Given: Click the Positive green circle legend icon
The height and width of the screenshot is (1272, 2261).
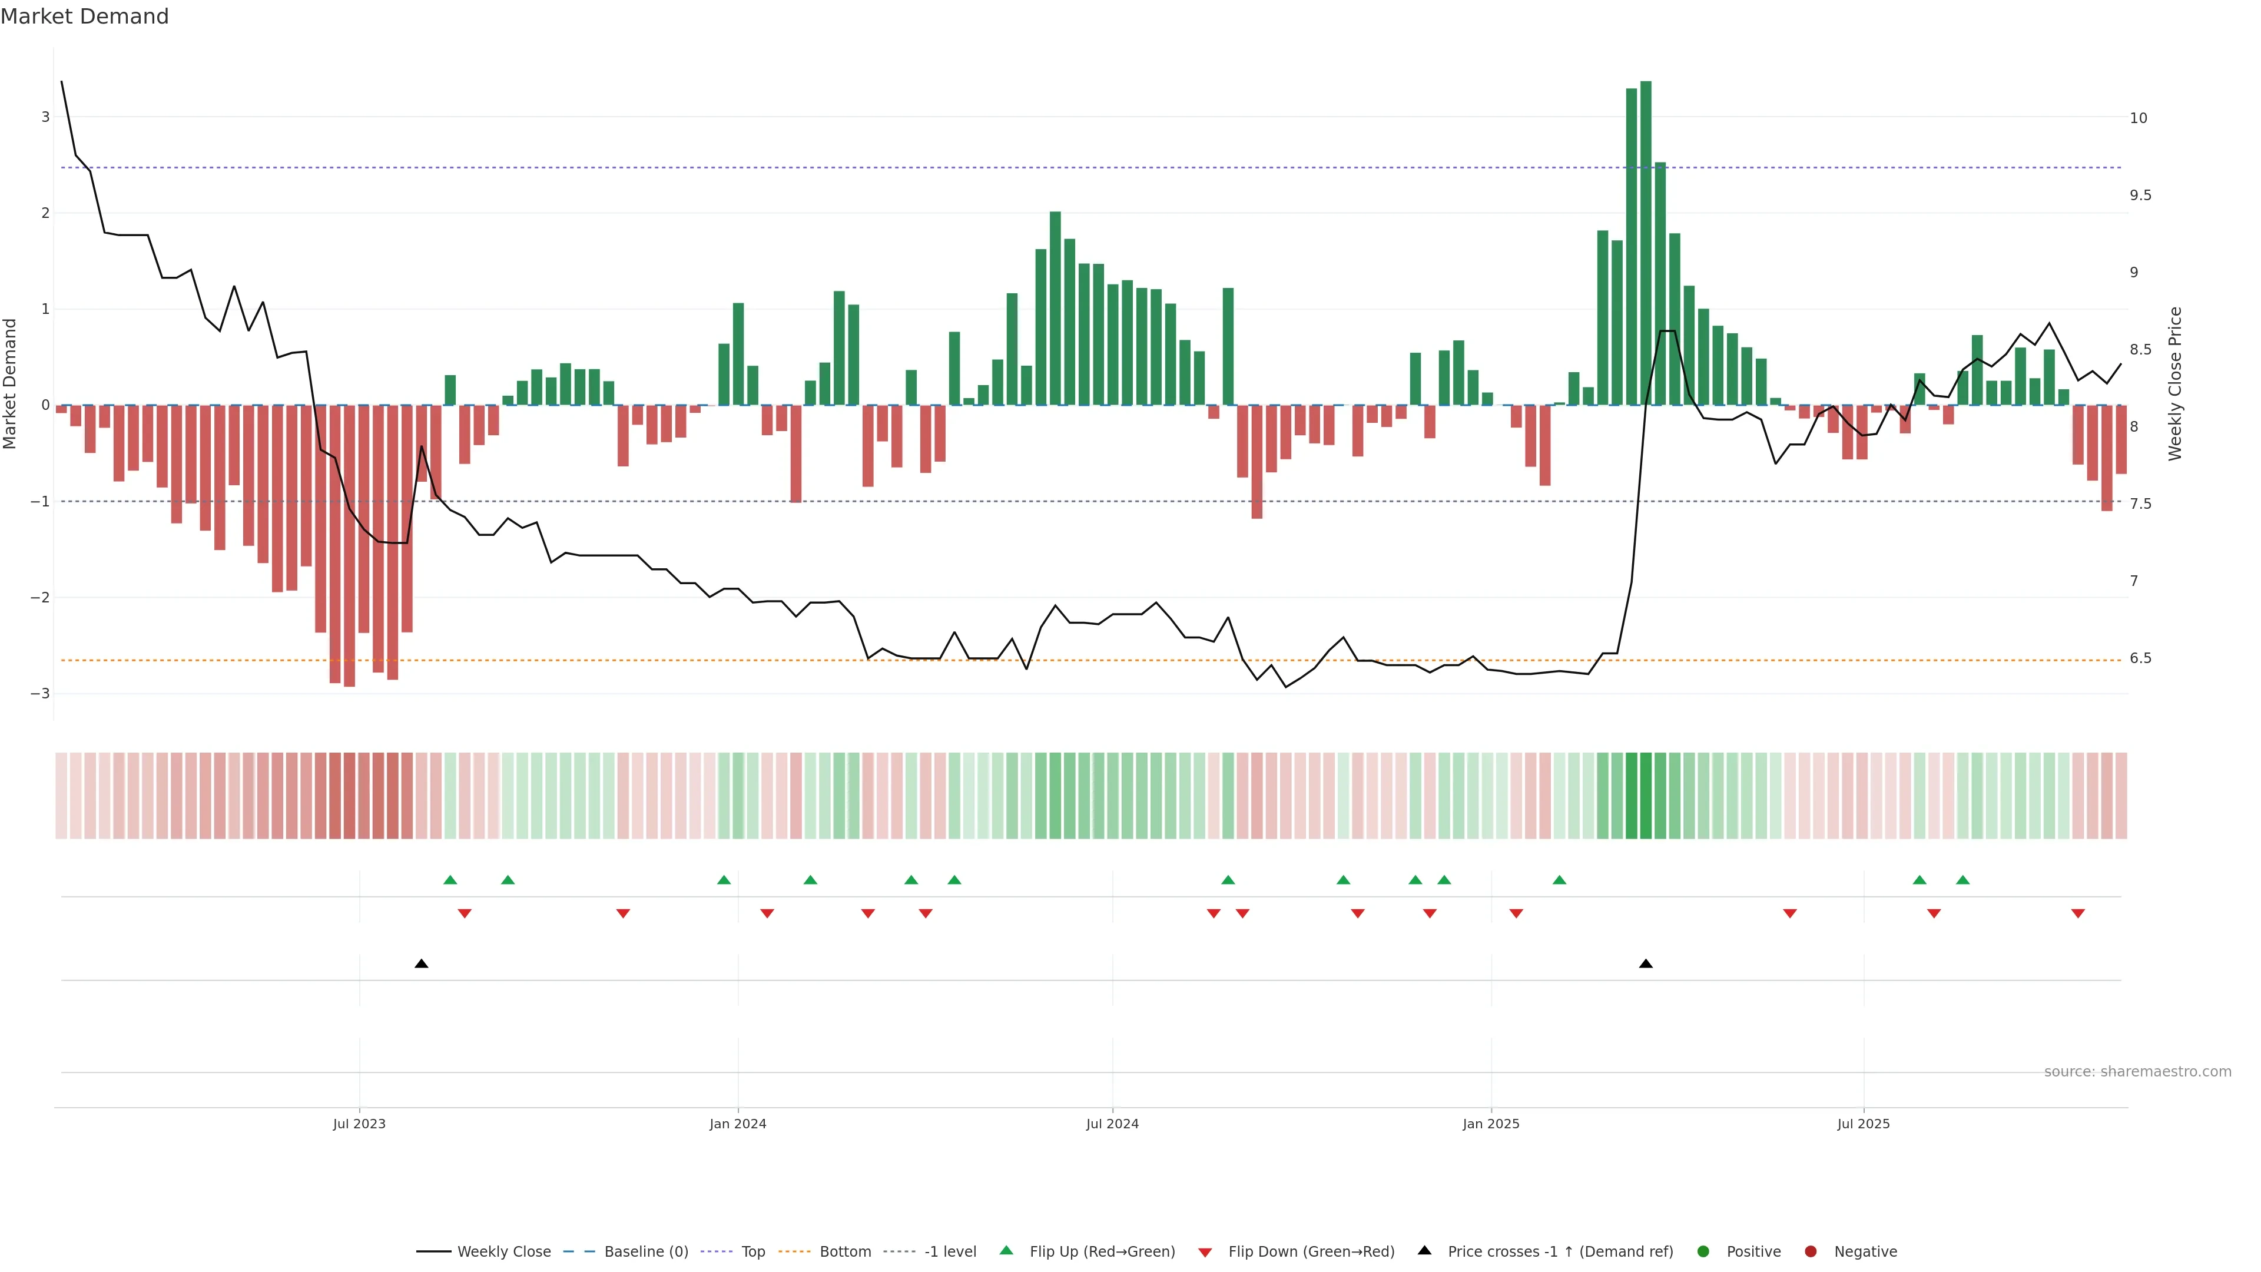Looking at the screenshot, I should [x=1703, y=1252].
